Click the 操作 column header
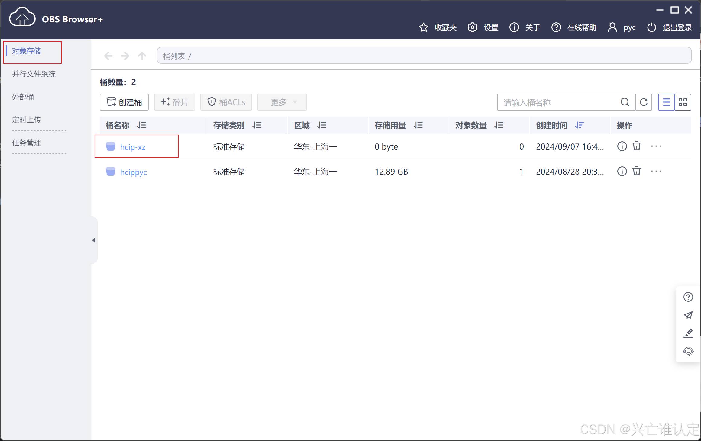Viewport: 701px width, 441px height. coord(624,125)
